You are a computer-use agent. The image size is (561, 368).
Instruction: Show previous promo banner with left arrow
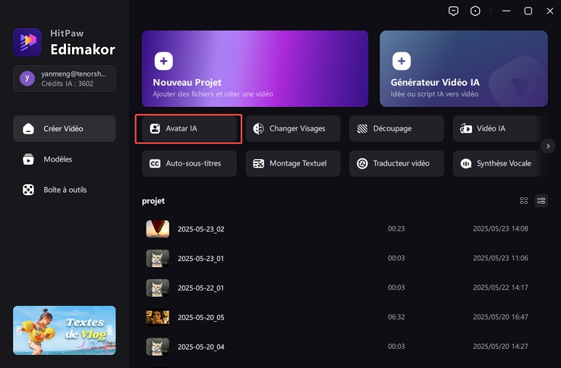click(x=19, y=331)
